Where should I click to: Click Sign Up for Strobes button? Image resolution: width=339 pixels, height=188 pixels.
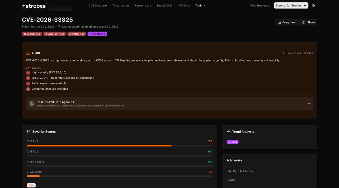[291, 5]
